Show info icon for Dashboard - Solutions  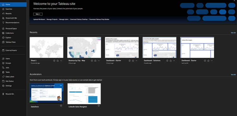[167, 61]
